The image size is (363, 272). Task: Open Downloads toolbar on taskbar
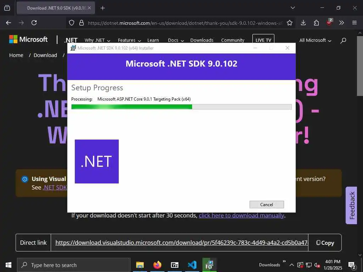(x=269, y=265)
